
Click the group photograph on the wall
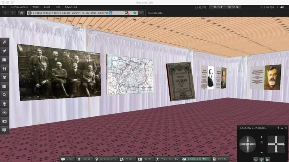pyautogui.click(x=59, y=72)
